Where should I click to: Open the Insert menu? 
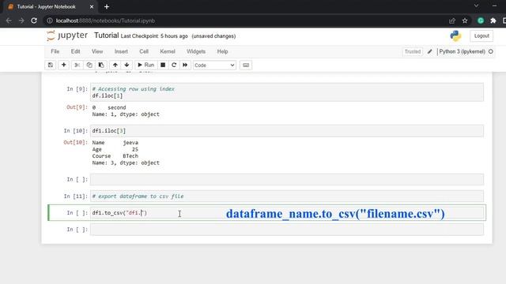[121, 51]
